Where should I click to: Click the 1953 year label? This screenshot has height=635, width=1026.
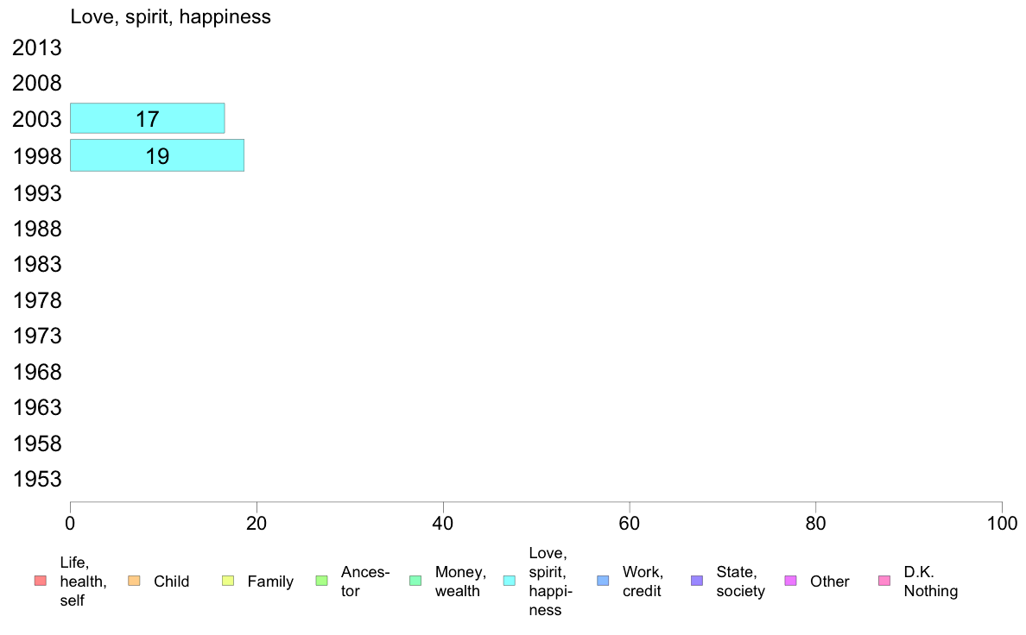pos(37,480)
